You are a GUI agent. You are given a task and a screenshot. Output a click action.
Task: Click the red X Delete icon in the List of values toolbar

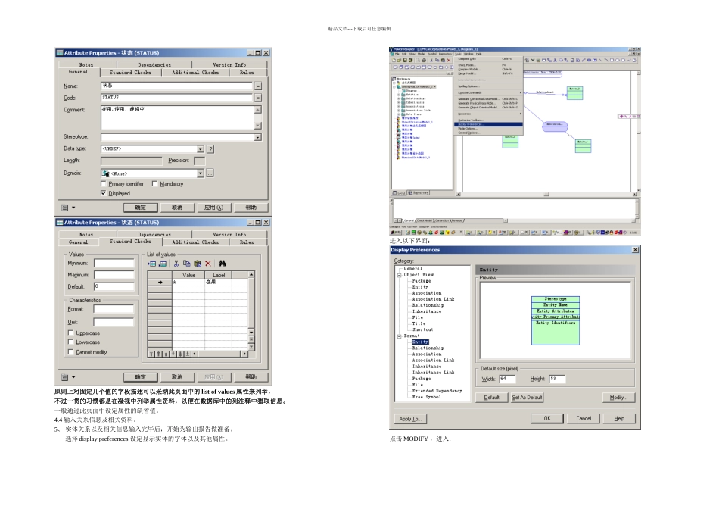tap(208, 264)
